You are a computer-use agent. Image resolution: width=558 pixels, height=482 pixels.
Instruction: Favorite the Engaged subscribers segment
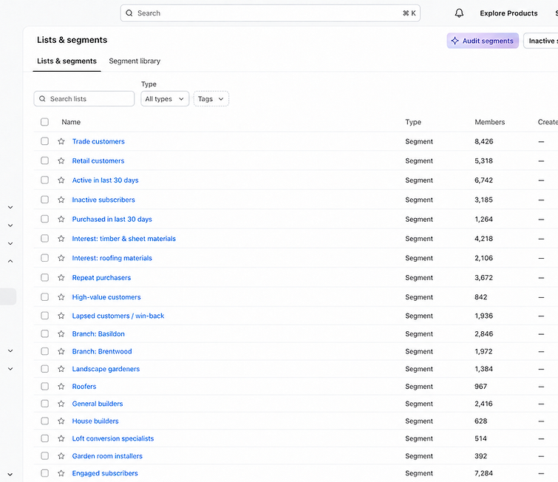coord(61,473)
